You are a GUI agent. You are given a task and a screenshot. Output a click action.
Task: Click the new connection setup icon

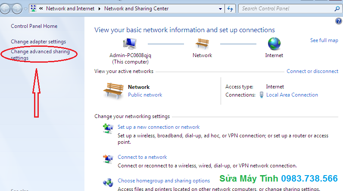[108, 128]
